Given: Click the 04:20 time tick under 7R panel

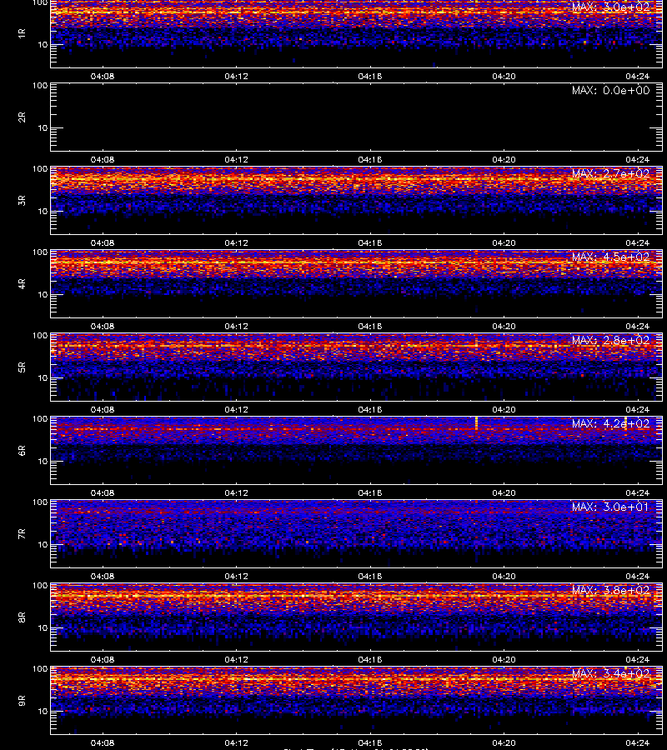Looking at the screenshot, I should point(504,577).
